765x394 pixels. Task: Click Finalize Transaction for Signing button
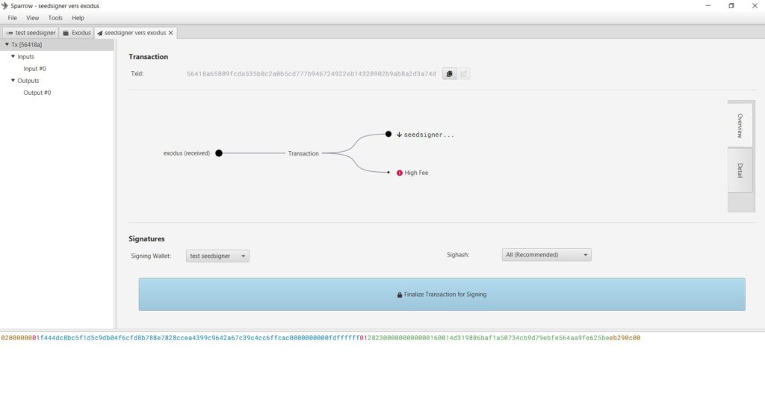(x=442, y=295)
